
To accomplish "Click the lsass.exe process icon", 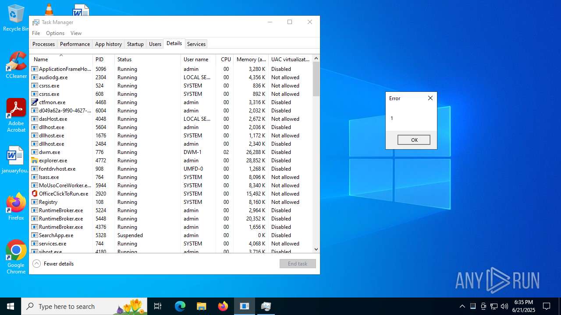I will (x=35, y=177).
